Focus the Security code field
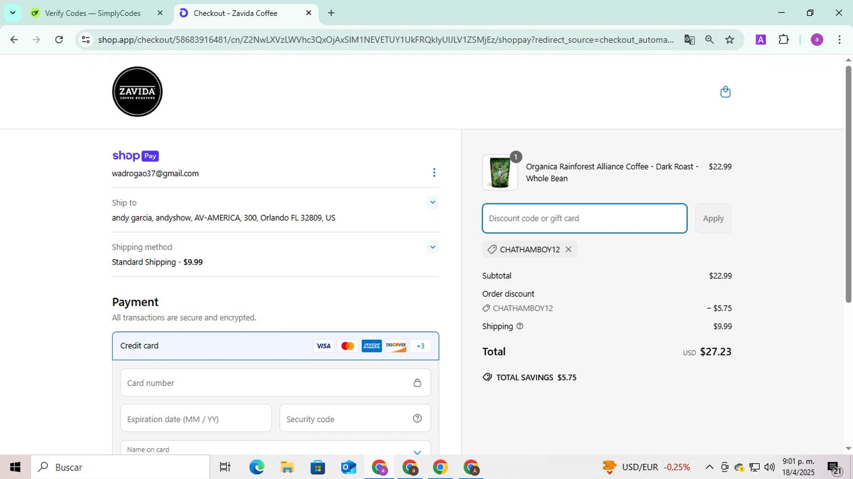 355,419
